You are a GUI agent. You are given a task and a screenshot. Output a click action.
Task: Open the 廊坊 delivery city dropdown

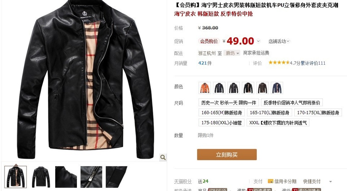232,53
